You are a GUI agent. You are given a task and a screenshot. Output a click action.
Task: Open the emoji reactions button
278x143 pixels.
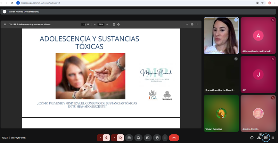[x=138, y=138]
